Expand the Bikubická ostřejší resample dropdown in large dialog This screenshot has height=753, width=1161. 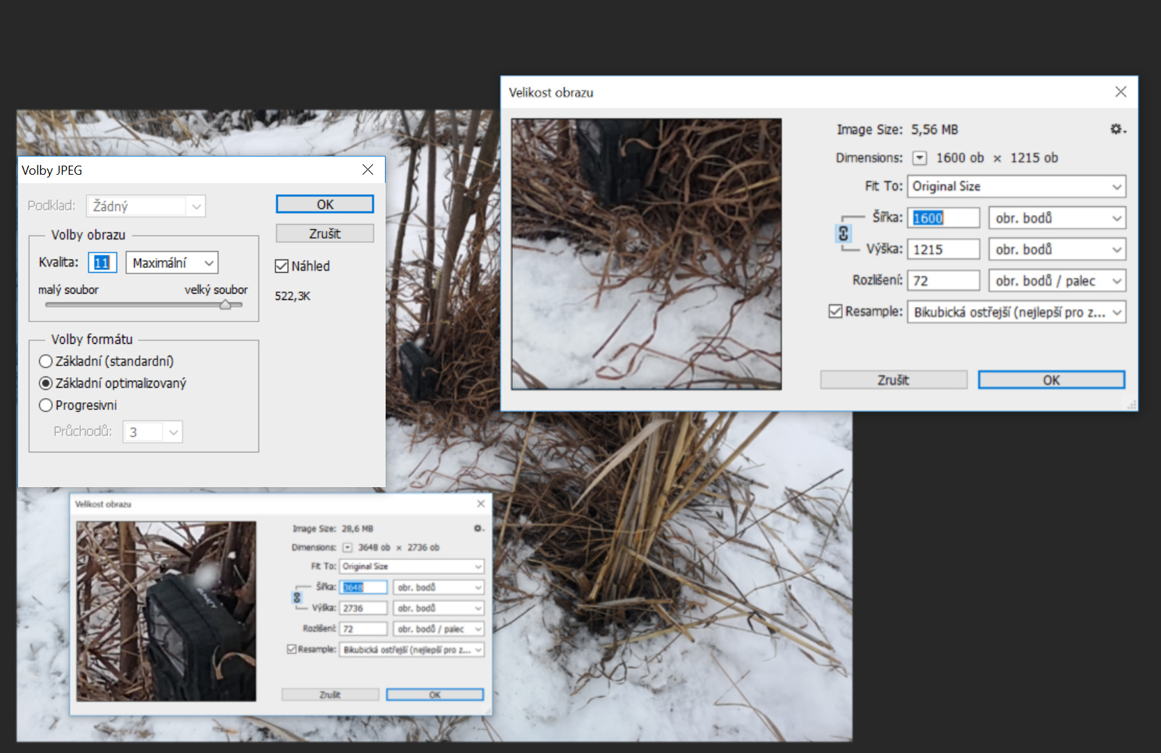(x=1016, y=312)
